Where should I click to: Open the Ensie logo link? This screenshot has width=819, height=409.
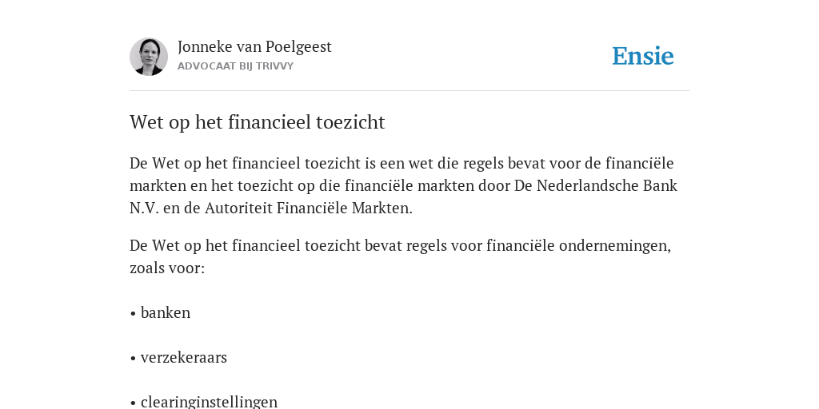643,56
